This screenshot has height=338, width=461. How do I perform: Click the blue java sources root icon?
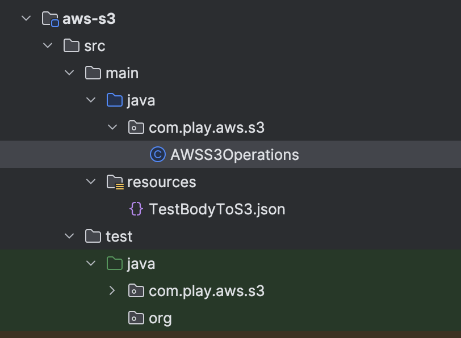click(x=115, y=100)
